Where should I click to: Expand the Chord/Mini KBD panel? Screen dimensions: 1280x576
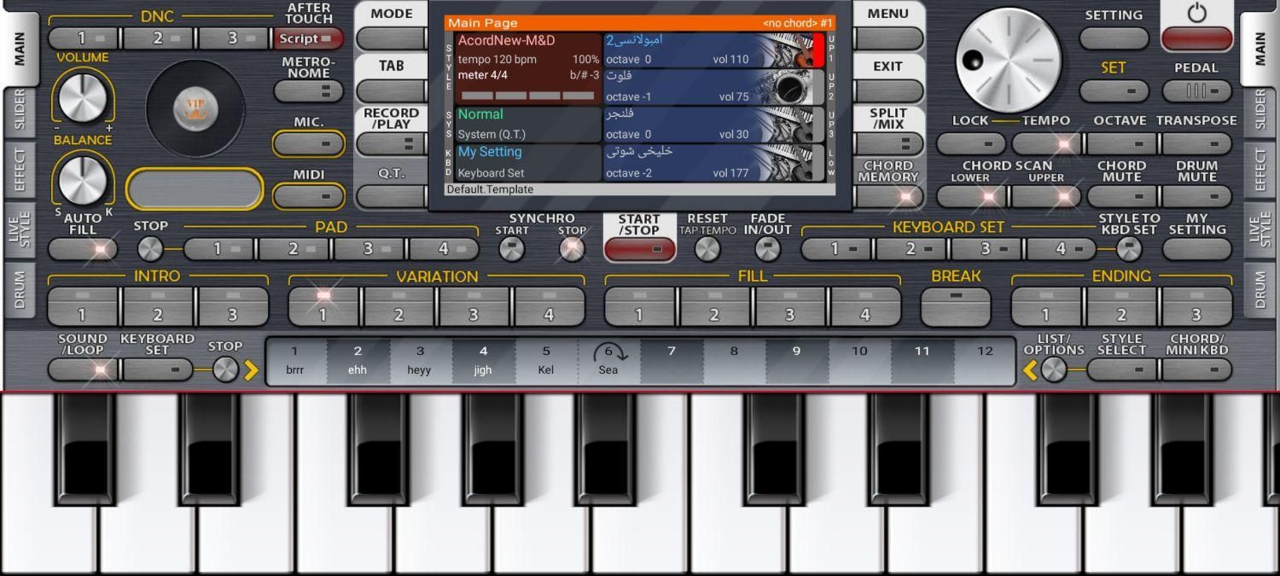pyautogui.click(x=1197, y=369)
